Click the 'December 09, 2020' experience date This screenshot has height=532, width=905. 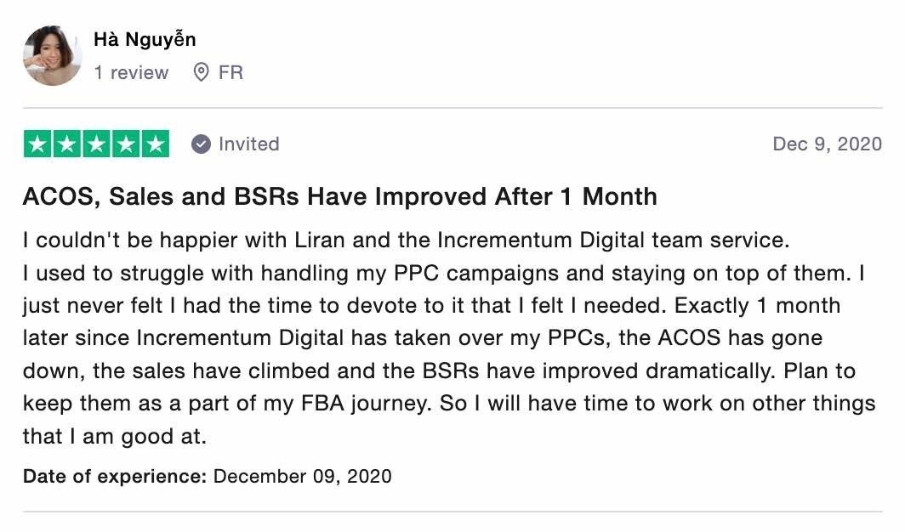coord(303,476)
